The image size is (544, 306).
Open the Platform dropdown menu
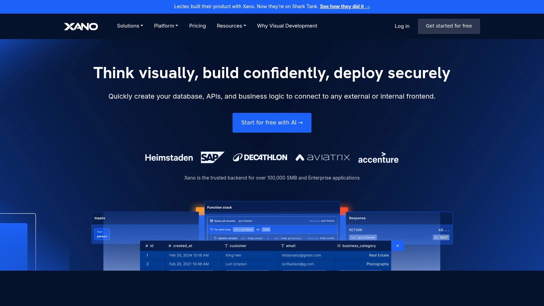pos(166,26)
